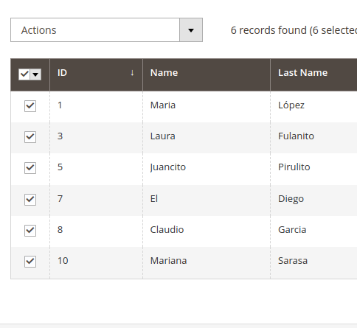Screen dimensions: 357x328
Task: Uncheck the checkbox for Laura row
Action: point(30,137)
